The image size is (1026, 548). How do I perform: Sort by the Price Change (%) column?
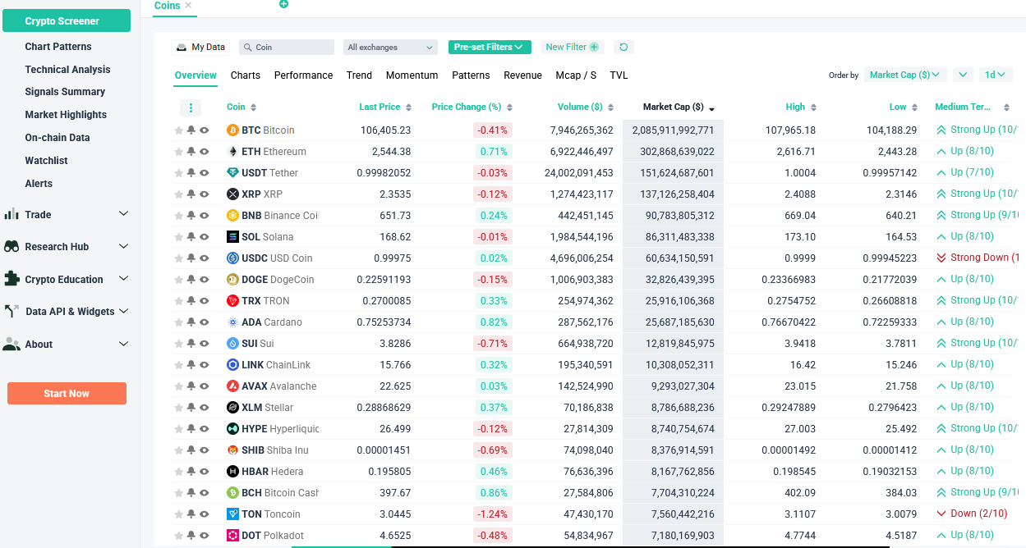pyautogui.click(x=472, y=107)
